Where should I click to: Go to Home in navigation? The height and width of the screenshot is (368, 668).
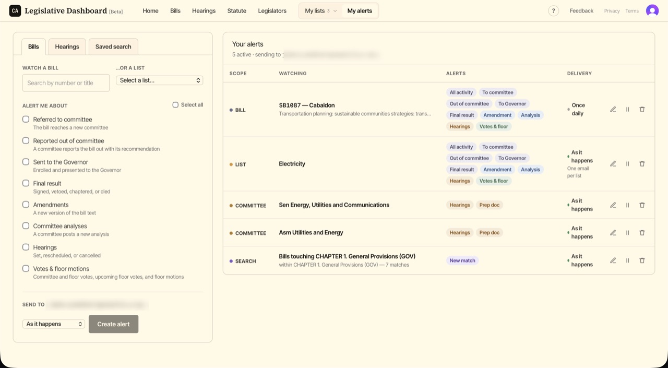point(150,11)
